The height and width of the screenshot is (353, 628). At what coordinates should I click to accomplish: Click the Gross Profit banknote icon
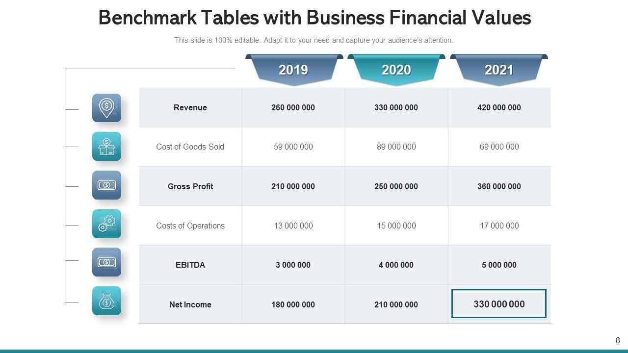click(x=106, y=185)
